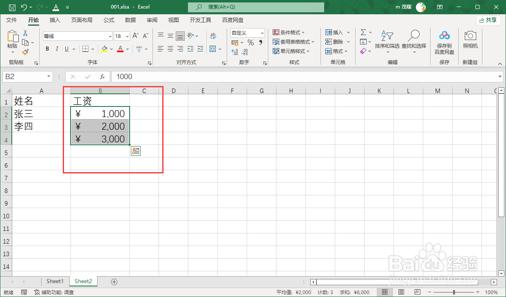Click the 共享 button

click(x=488, y=20)
